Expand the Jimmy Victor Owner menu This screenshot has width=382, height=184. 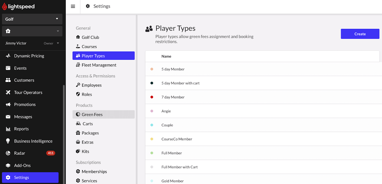pyautogui.click(x=32, y=43)
